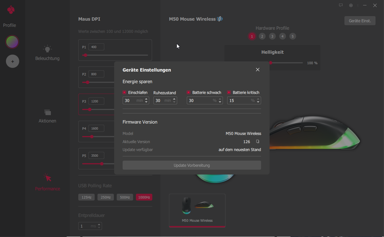The image size is (384, 237).
Task: Set polling rate to 250Hz
Action: (x=106, y=197)
